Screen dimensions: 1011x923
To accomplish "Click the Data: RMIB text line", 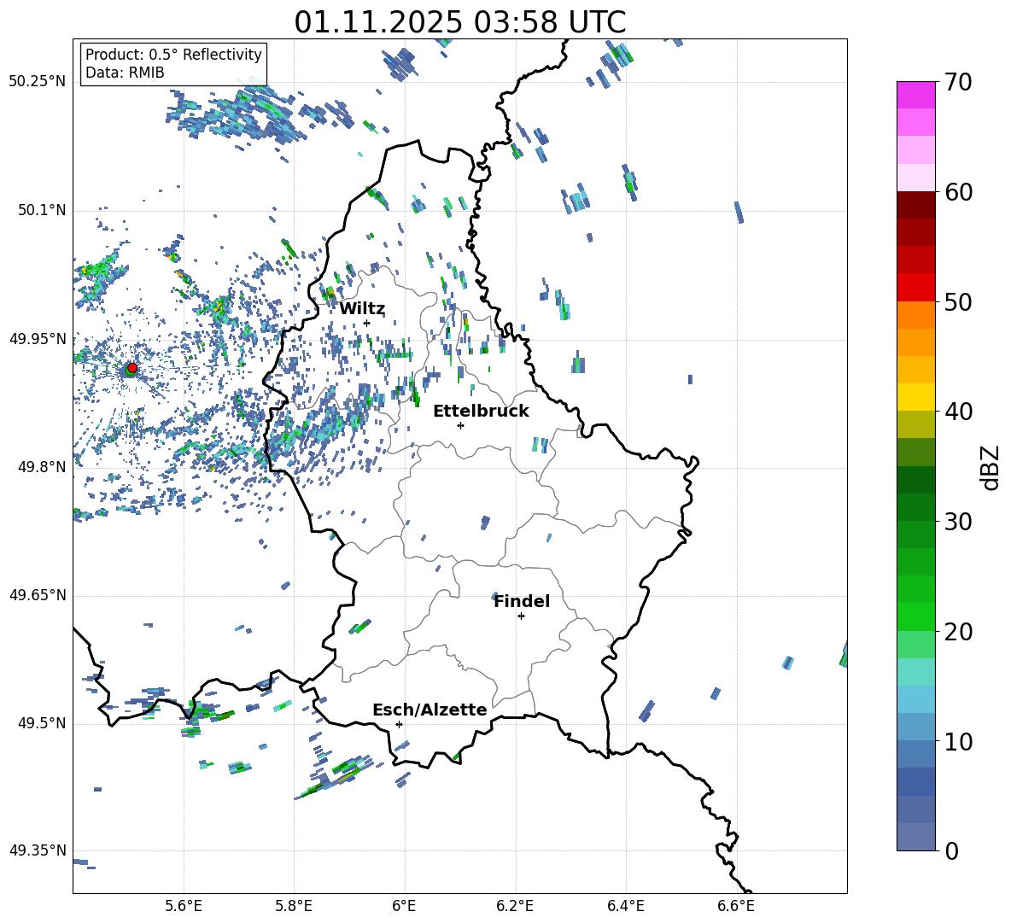I will tap(125, 73).
